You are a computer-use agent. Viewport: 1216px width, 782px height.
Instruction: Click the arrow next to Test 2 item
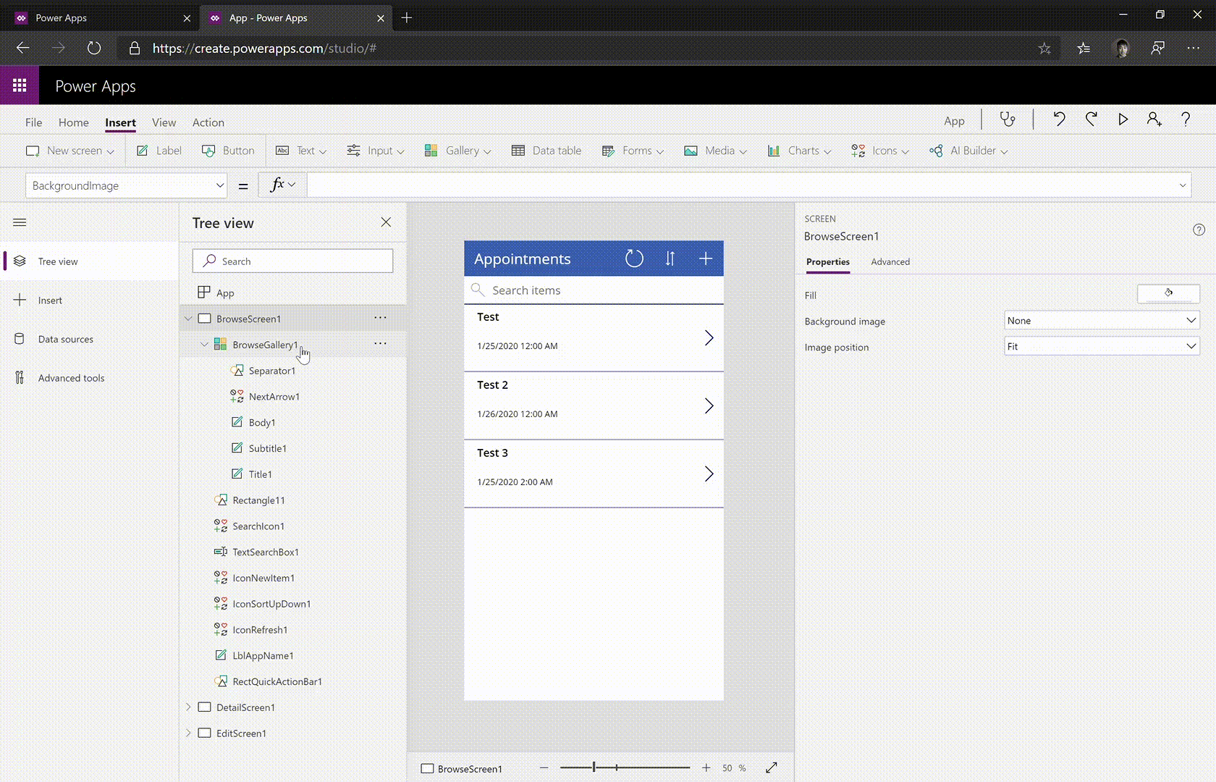pyautogui.click(x=709, y=405)
